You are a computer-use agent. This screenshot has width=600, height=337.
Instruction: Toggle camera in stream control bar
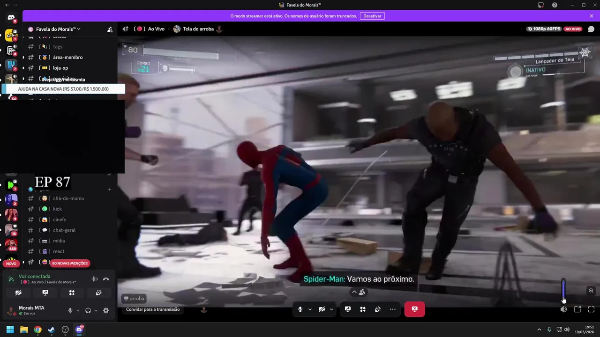[322, 309]
